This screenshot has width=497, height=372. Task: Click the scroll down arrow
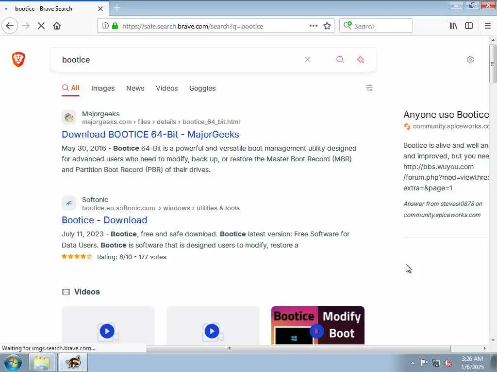493,341
